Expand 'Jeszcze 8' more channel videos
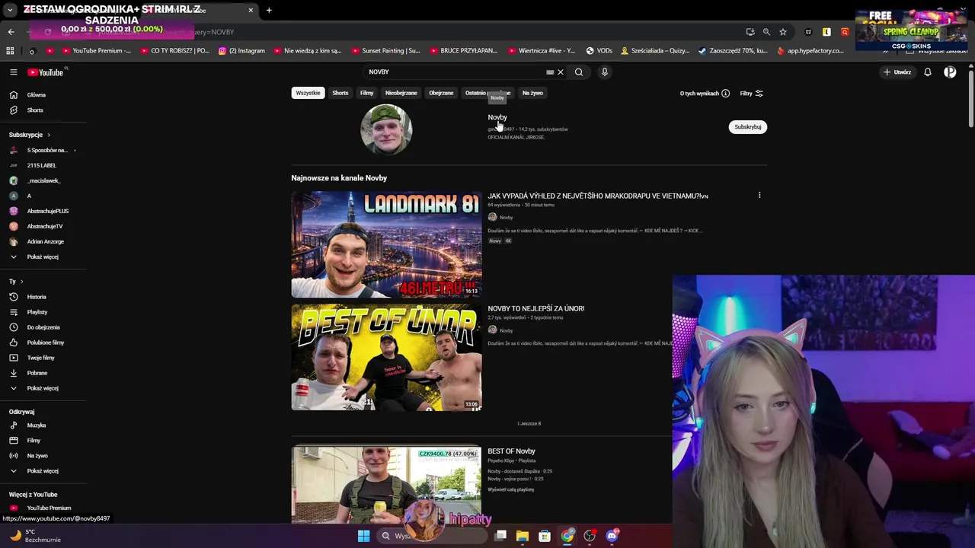The width and height of the screenshot is (975, 548). [529, 424]
